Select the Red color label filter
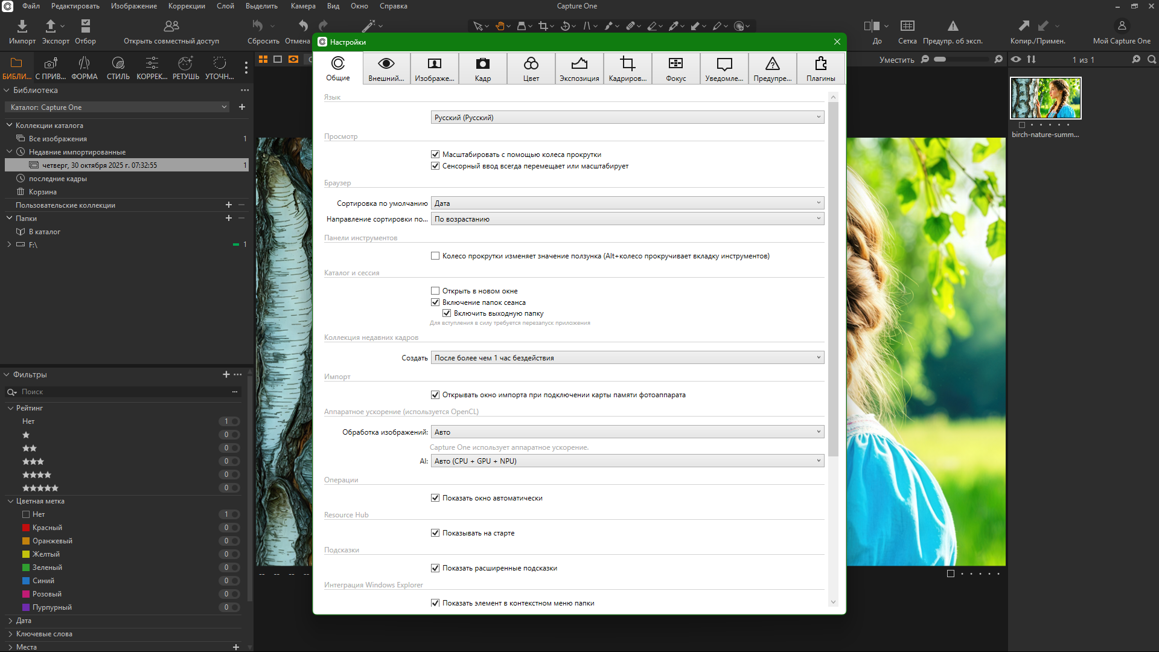Viewport: 1159px width, 652px height. pos(47,528)
